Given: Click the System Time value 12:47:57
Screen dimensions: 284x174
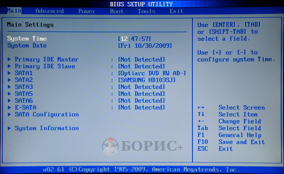Looking at the screenshot, I should 134,39.
